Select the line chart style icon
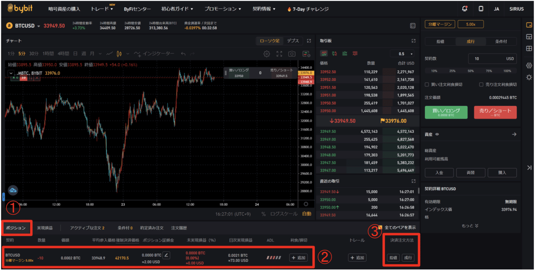This screenshot has width=536, height=271. [x=109, y=54]
